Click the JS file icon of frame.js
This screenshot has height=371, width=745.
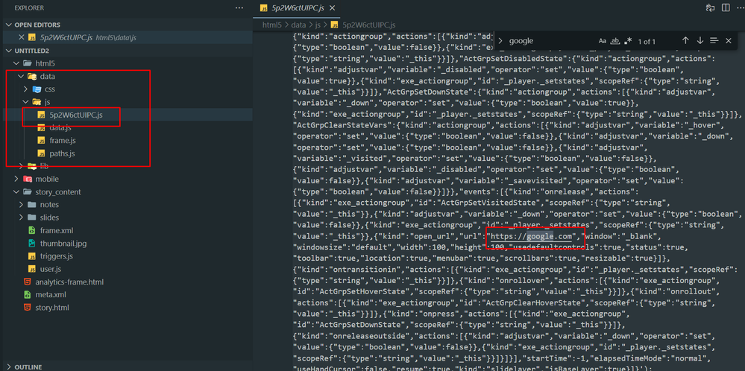(x=41, y=141)
